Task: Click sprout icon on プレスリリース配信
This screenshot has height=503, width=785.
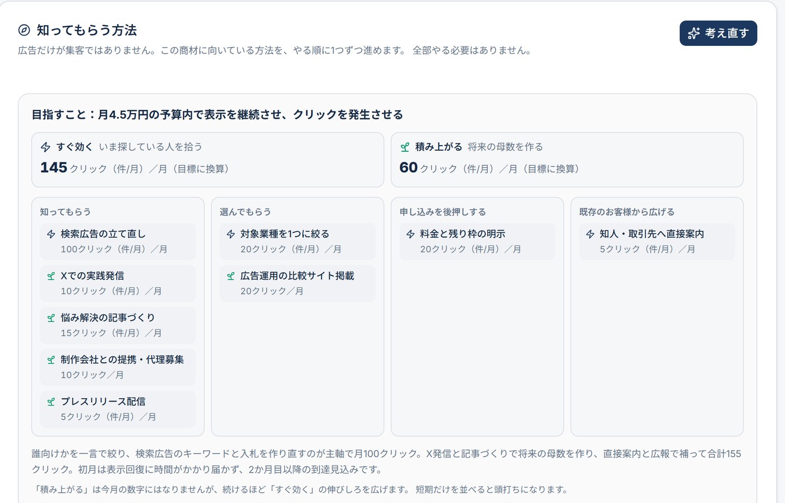Action: pyautogui.click(x=51, y=402)
